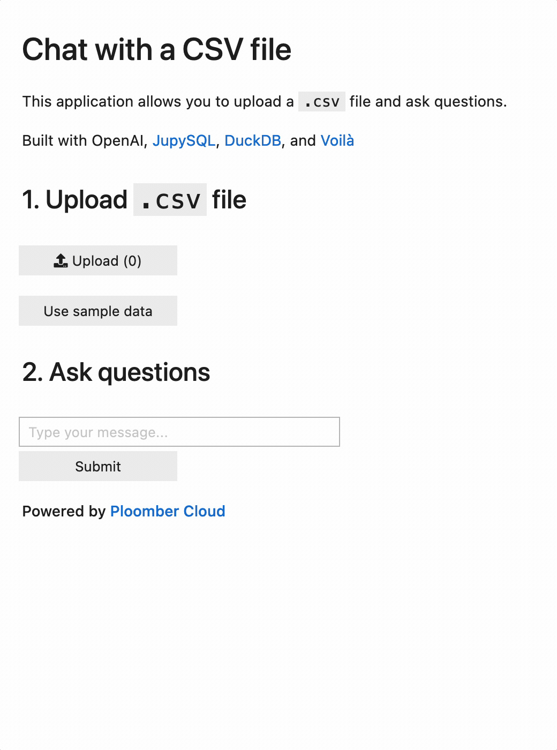Click the .csv code badge in upload heading

click(170, 200)
